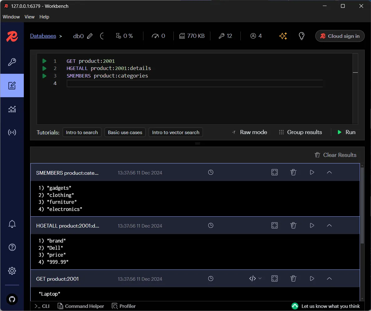Collapse the SMEMBERS product:categories result

coord(329,172)
